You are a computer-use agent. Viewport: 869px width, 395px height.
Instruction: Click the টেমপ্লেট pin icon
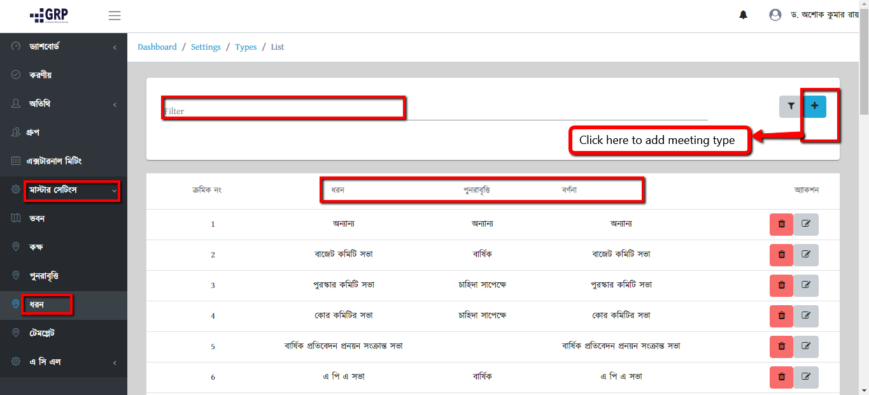[16, 333]
